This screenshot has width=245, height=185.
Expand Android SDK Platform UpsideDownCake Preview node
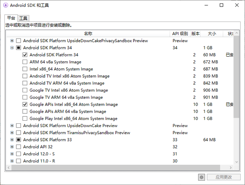pos(12,126)
